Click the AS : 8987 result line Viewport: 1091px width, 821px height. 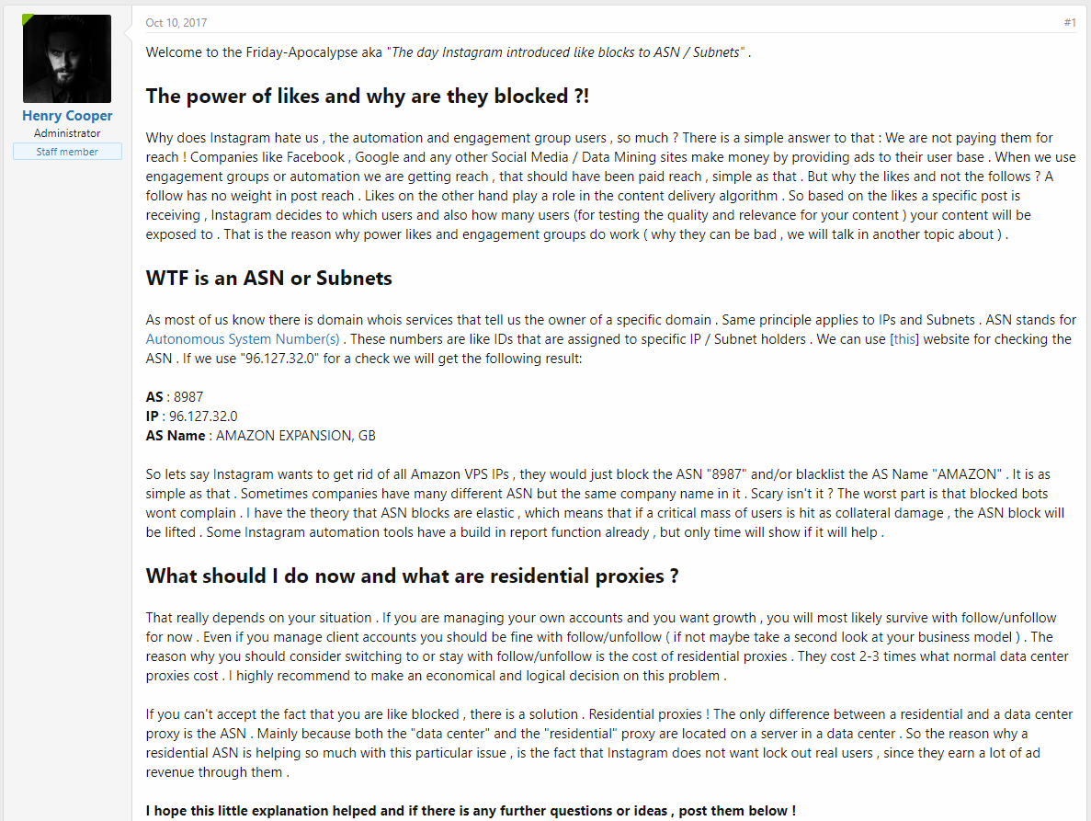coord(174,397)
